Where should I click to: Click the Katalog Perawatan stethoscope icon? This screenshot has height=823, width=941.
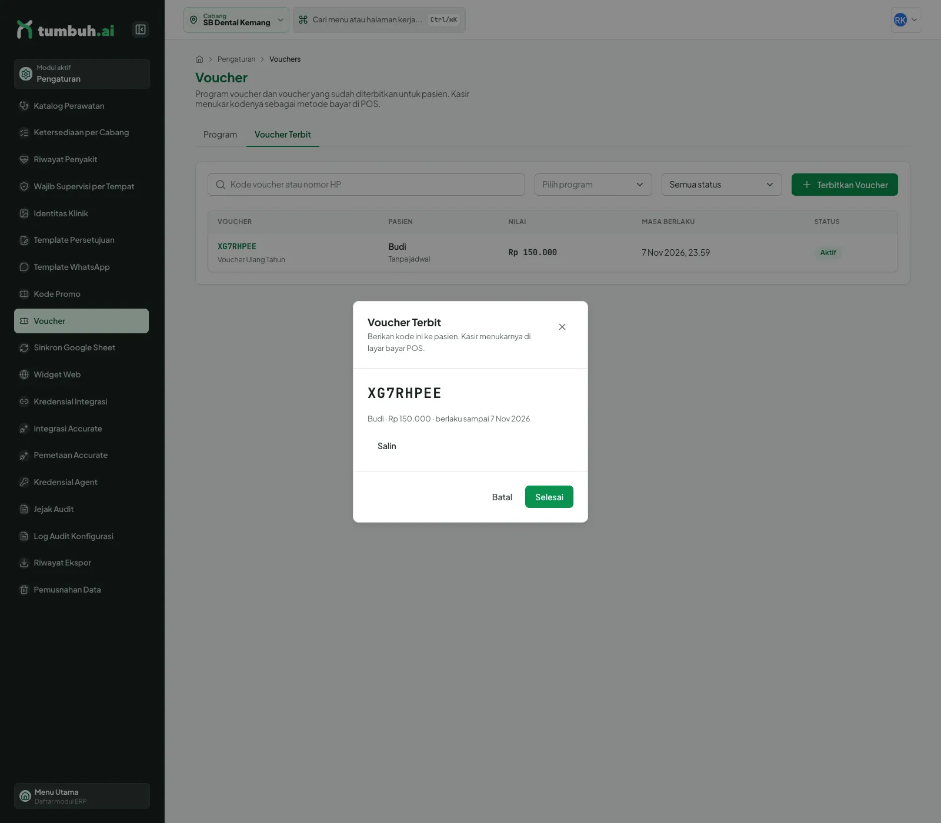24,106
